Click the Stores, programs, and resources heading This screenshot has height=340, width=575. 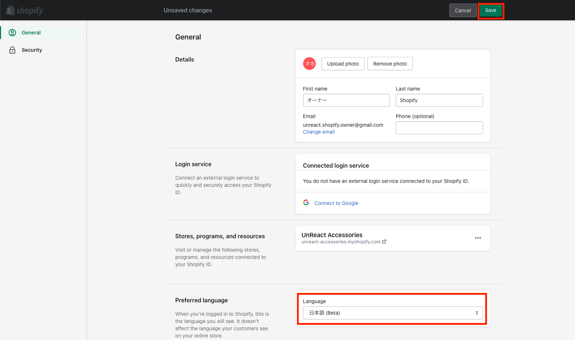click(x=220, y=236)
